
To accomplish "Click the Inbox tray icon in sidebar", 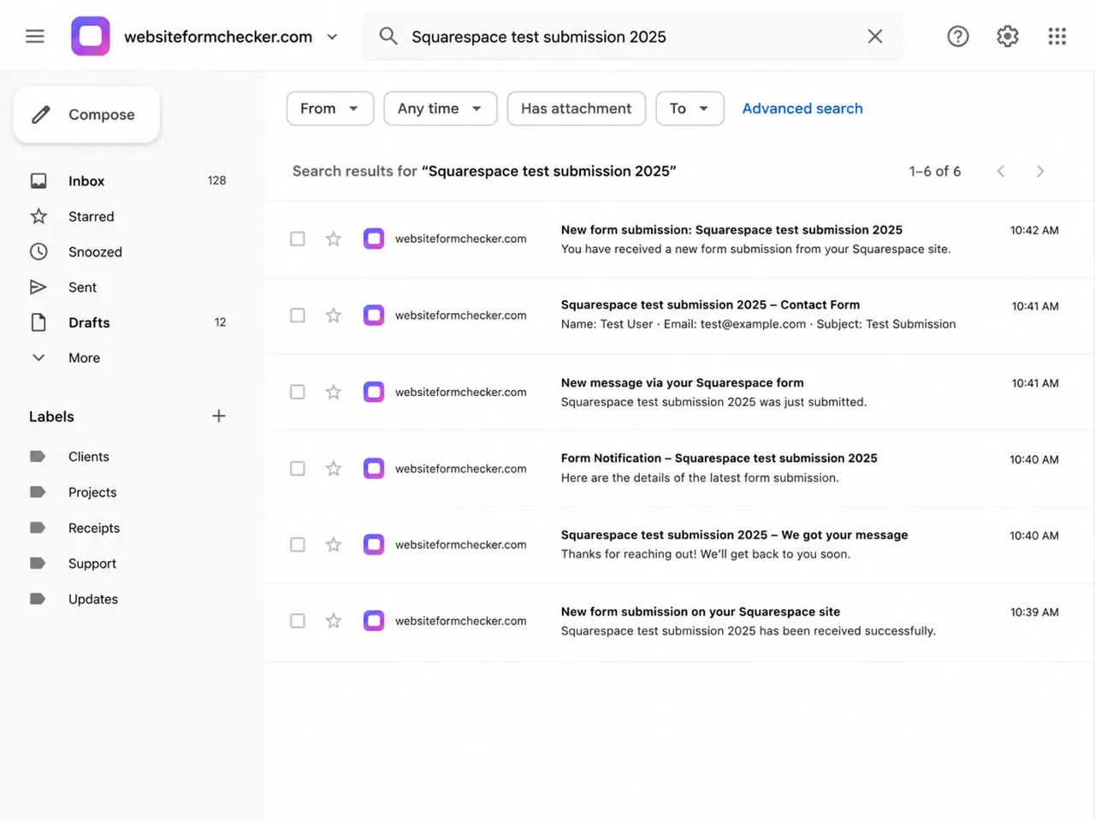I will pyautogui.click(x=38, y=180).
